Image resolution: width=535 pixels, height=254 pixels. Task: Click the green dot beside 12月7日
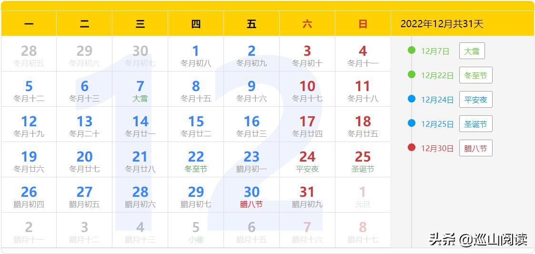coord(412,50)
